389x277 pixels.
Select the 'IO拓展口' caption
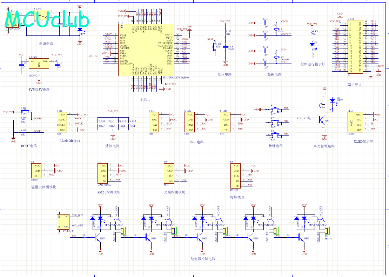point(354,85)
